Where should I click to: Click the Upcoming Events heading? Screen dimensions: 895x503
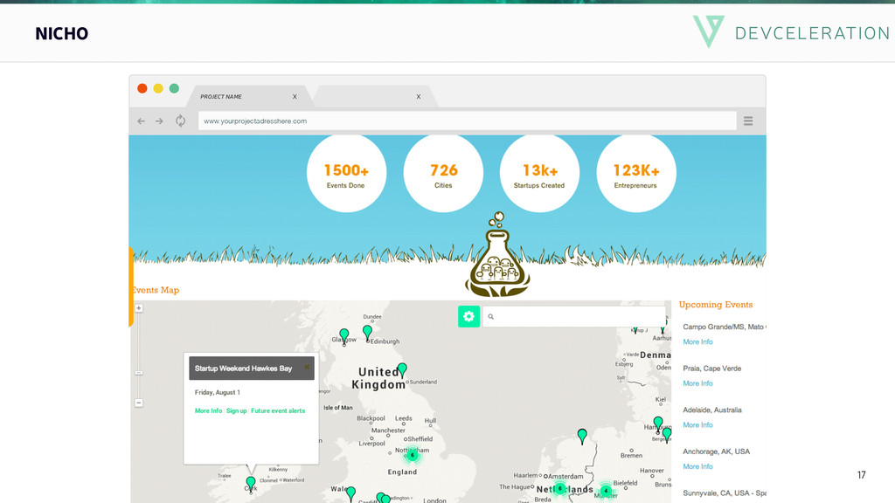coord(716,305)
